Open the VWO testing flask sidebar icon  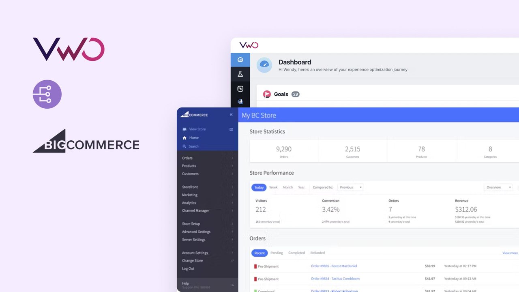click(x=240, y=74)
